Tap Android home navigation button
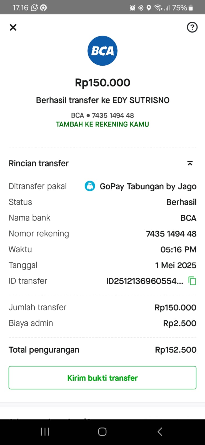 click(x=102, y=432)
